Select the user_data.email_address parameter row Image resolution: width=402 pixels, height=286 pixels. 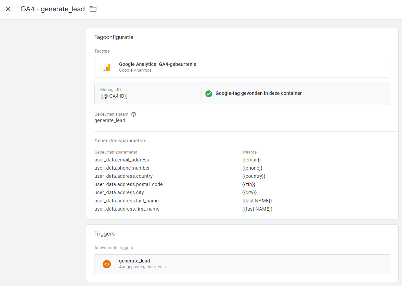point(122,160)
